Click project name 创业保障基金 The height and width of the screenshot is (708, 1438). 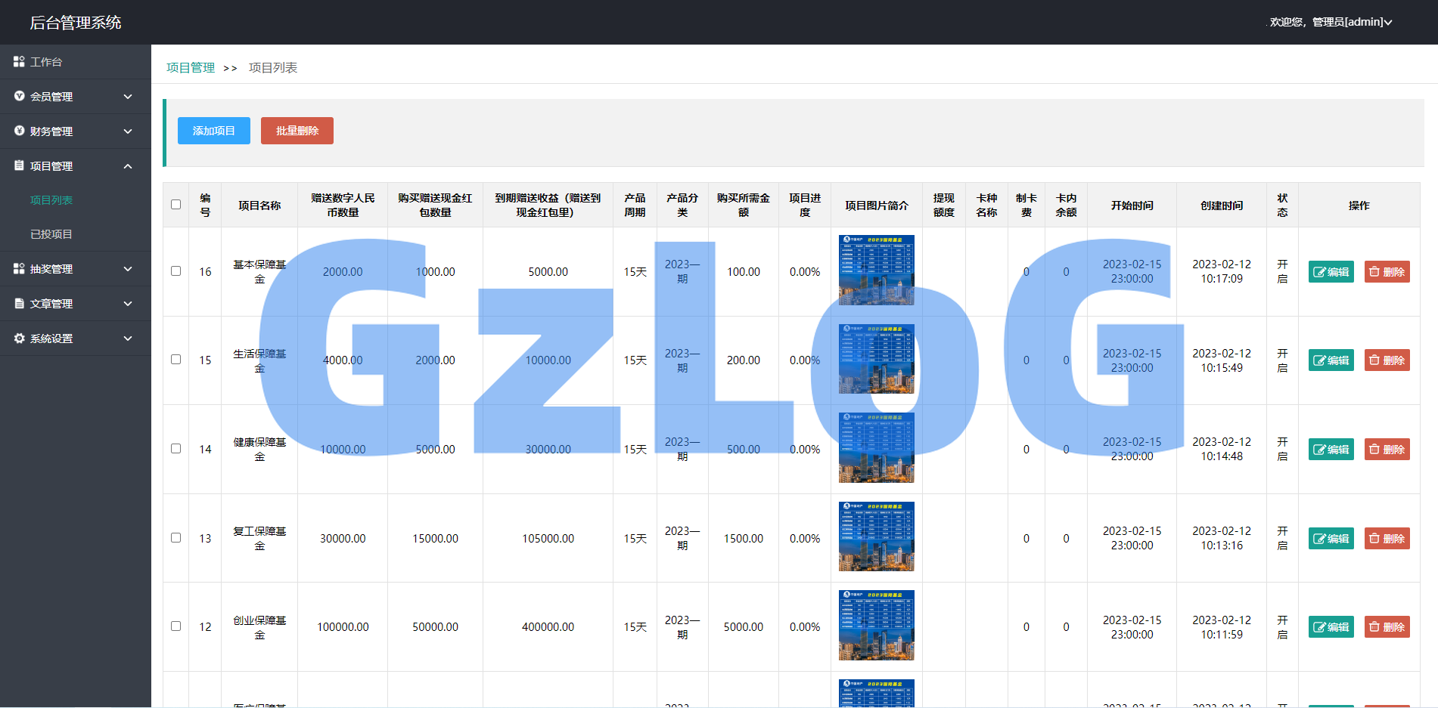259,627
